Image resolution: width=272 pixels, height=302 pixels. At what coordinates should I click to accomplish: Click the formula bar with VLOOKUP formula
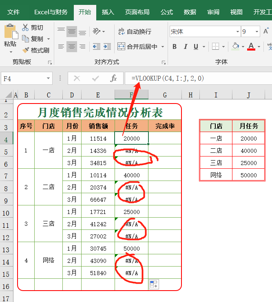(198, 78)
